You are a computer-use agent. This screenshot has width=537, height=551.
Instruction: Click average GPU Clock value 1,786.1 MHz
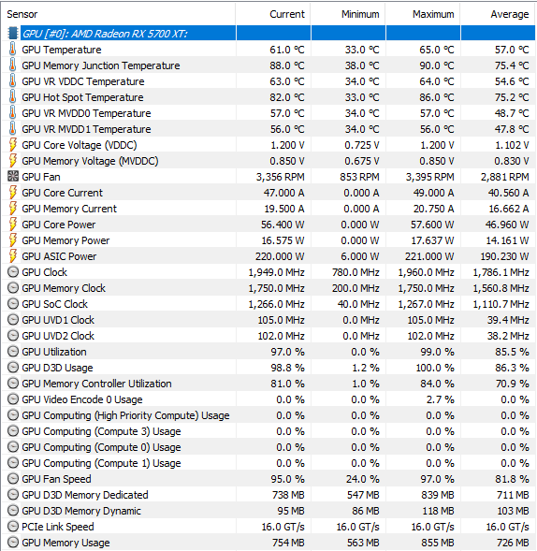501,272
